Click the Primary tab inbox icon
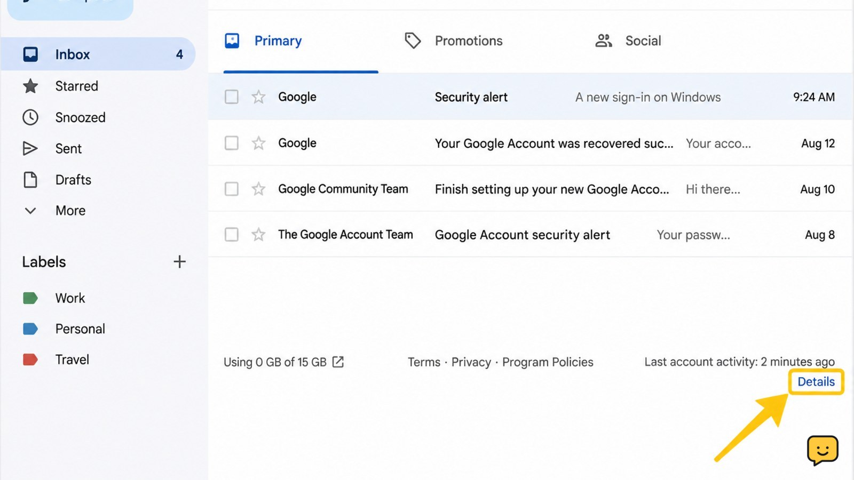This screenshot has height=480, width=854. pos(232,41)
